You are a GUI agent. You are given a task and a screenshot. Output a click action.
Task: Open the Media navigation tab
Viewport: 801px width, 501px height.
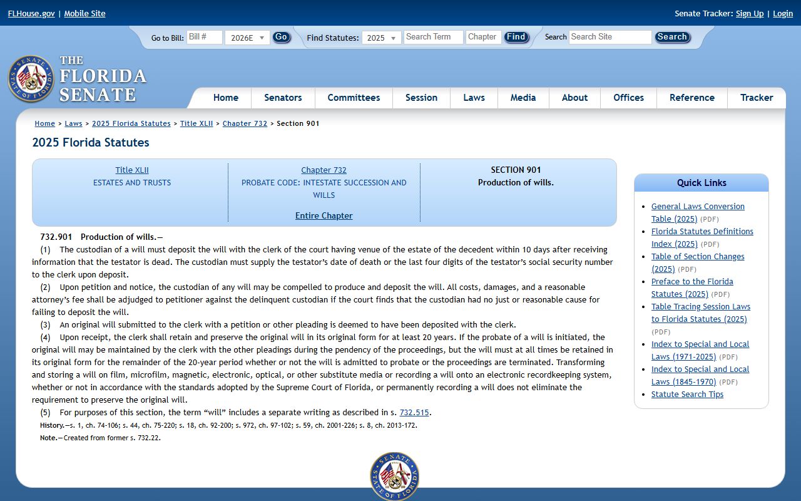(x=523, y=98)
